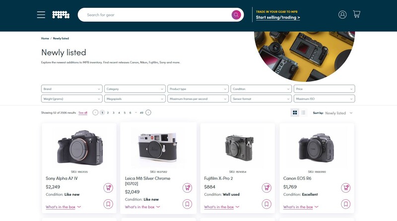
Task: Bookmark the Sony Alpha A7 IV
Action: [108, 204]
